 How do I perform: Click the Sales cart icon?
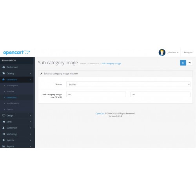click(4, 122)
